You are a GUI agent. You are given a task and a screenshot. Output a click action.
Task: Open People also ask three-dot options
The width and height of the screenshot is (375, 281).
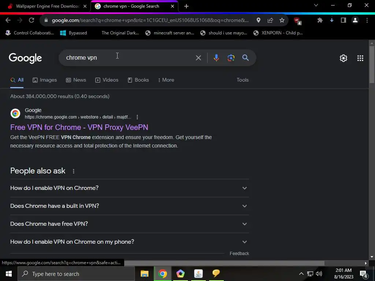pos(73,171)
